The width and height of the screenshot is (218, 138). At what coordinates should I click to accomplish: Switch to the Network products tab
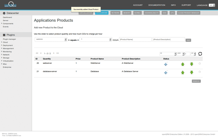[115, 13]
